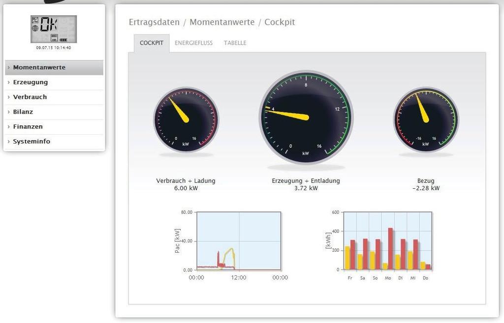Screen dimensions: 504x323
Task: Click the globe icon in LCD display
Action: (35, 28)
